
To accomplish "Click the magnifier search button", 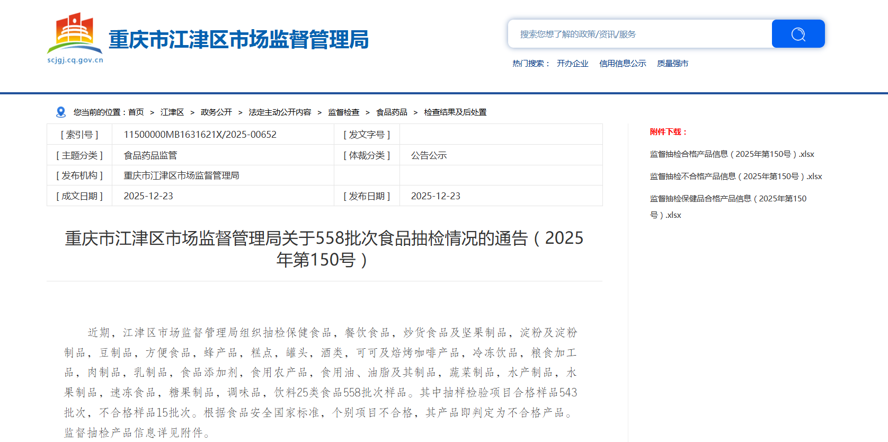I will [x=798, y=34].
